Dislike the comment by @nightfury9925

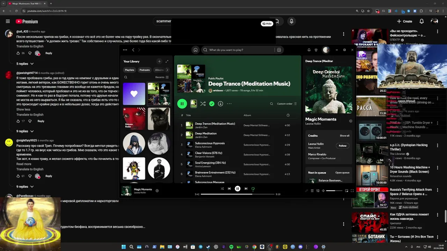click(x=30, y=176)
